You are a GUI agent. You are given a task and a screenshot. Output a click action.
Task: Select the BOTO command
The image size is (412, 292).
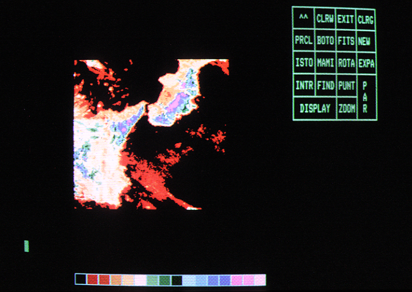point(325,40)
